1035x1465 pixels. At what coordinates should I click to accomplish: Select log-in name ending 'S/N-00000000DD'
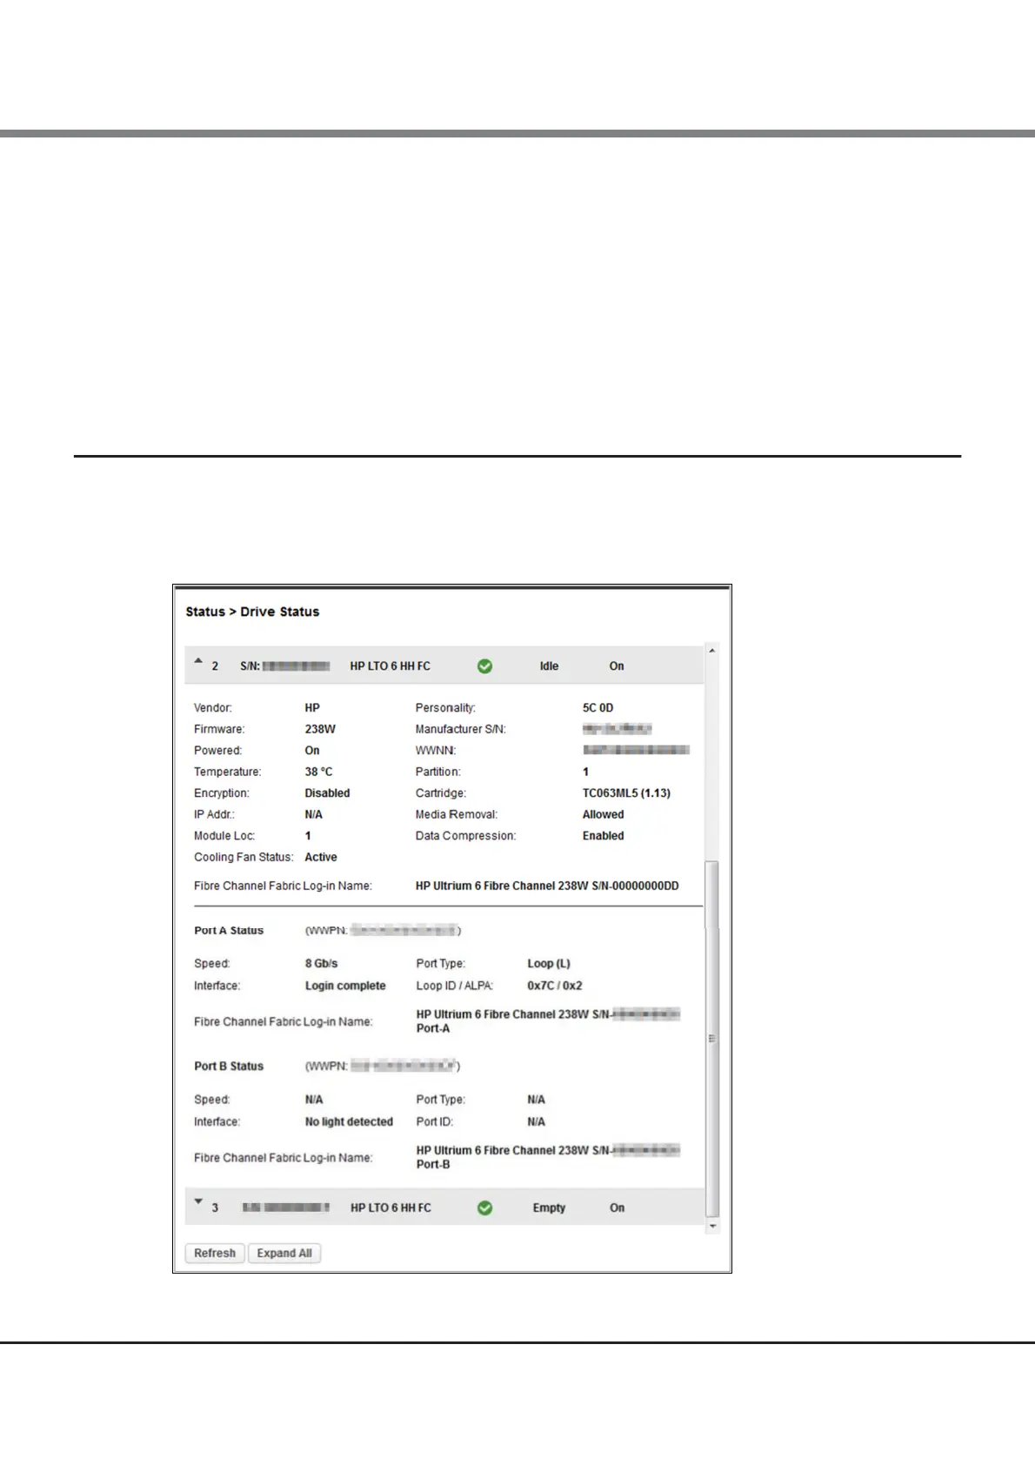[x=547, y=886]
